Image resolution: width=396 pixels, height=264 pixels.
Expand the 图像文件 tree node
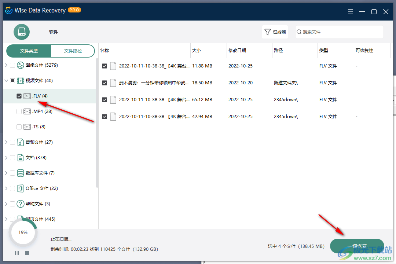point(6,65)
